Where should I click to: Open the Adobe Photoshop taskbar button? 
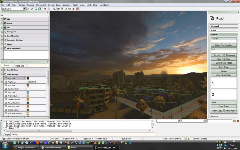pyautogui.click(x=53, y=148)
